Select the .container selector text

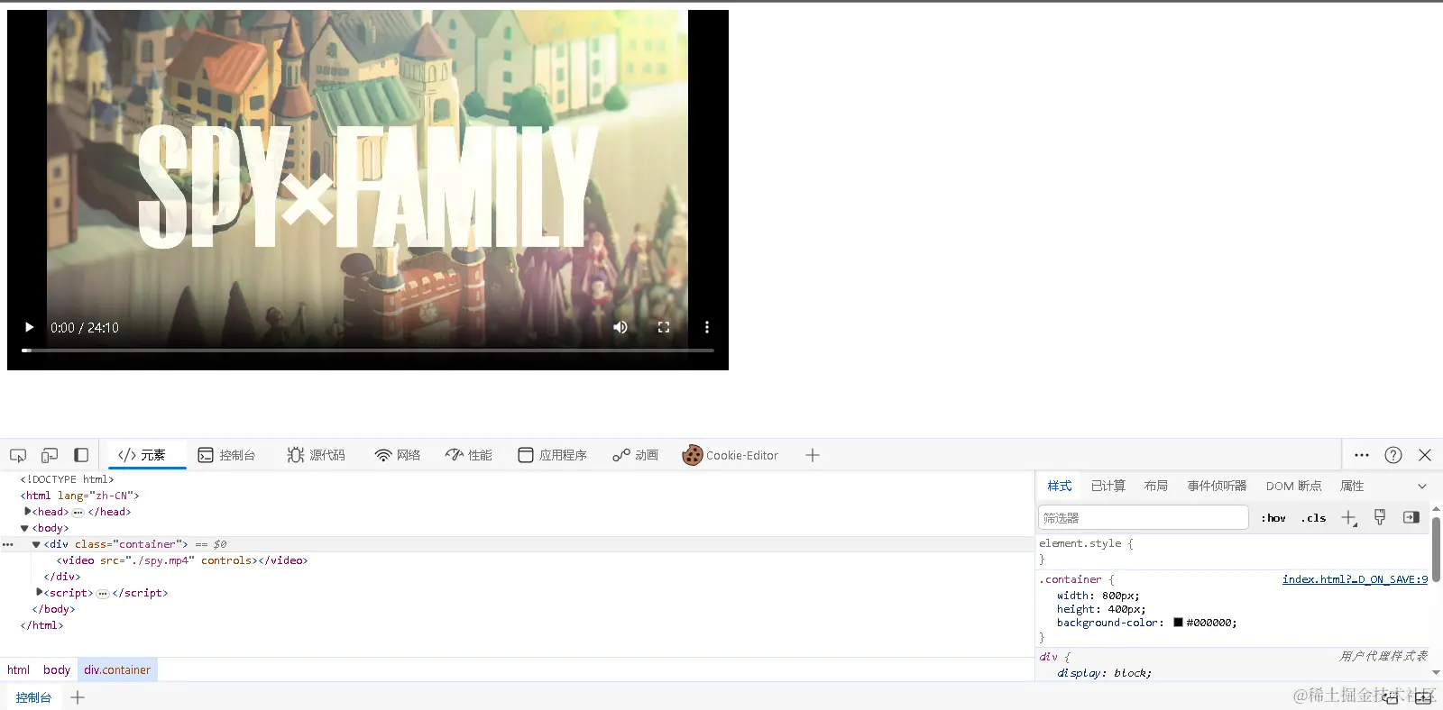point(1071,579)
